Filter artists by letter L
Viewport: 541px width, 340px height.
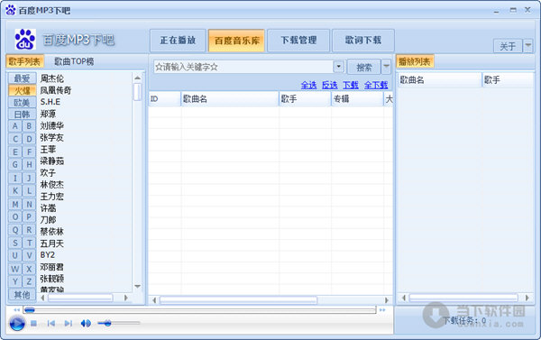(30, 191)
